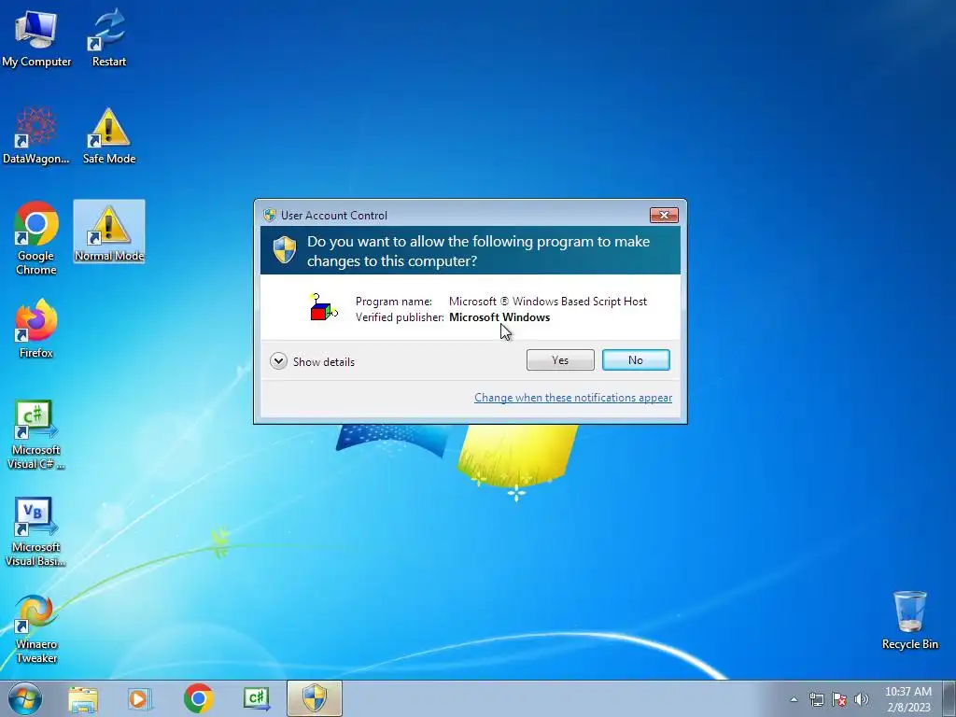Select the Winaero Tweaker desktop shortcut

click(36, 628)
